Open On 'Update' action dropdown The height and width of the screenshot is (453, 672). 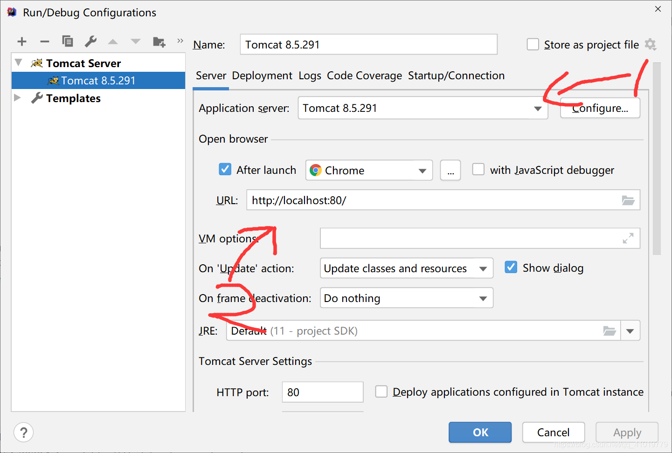pos(406,268)
